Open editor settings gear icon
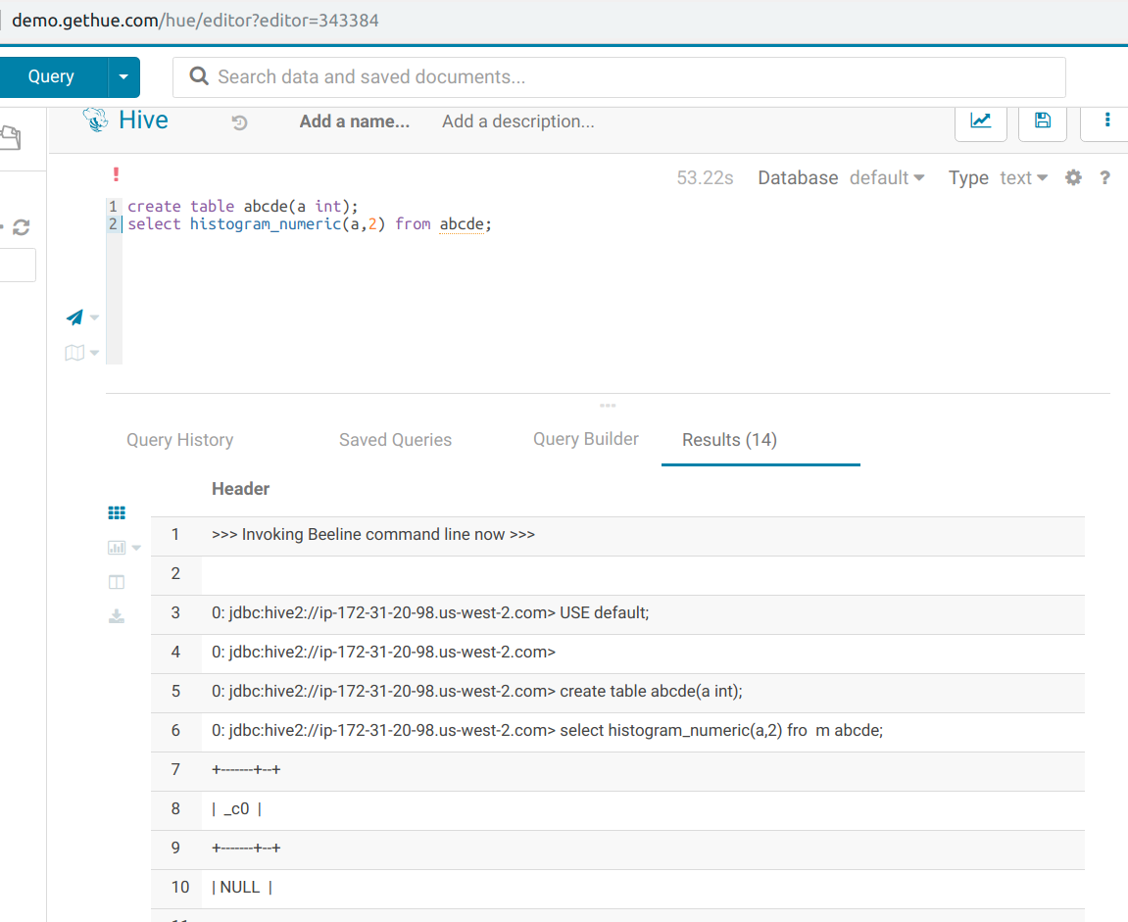The height and width of the screenshot is (922, 1128). 1073,177
